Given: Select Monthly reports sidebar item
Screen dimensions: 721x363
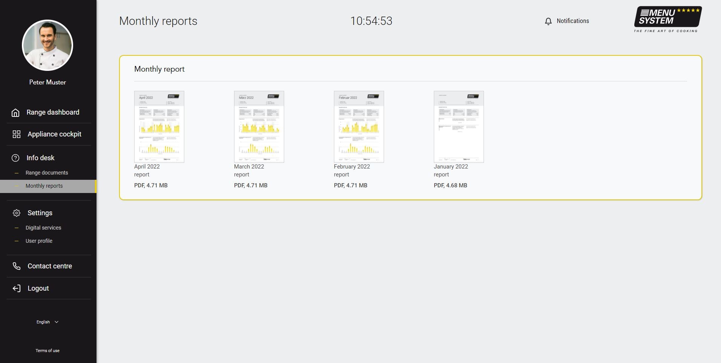Looking at the screenshot, I should point(44,186).
